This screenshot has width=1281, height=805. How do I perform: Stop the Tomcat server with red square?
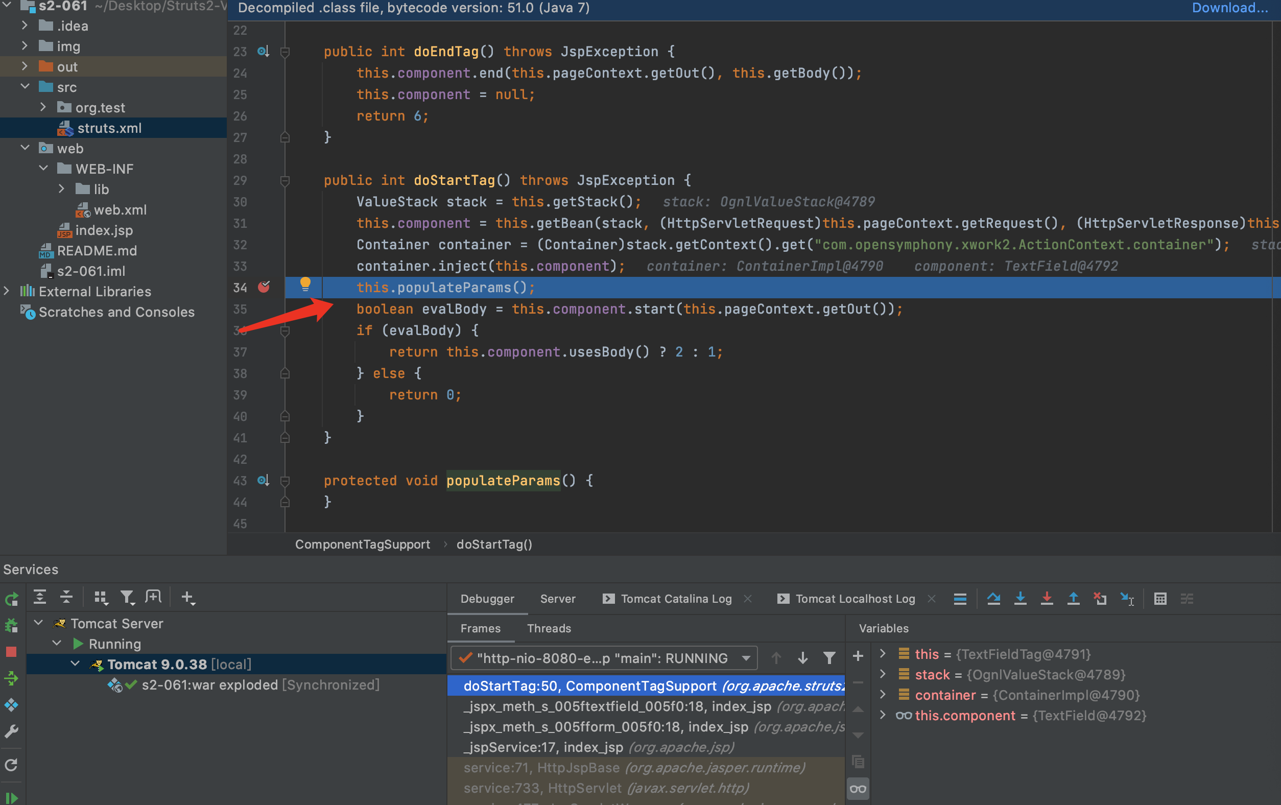point(11,652)
